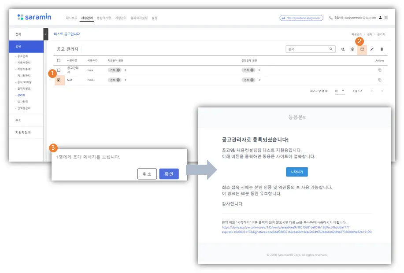Open 지원자검색 in the sidebar
404x273 pixels.
pyautogui.click(x=26, y=133)
